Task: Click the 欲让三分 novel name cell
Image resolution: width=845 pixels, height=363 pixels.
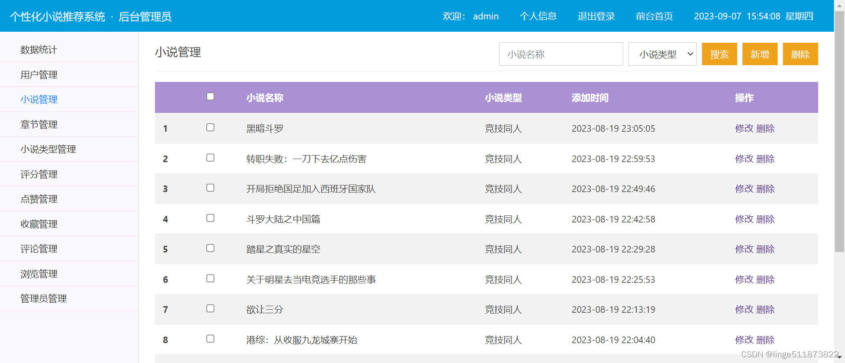Action: [265, 309]
